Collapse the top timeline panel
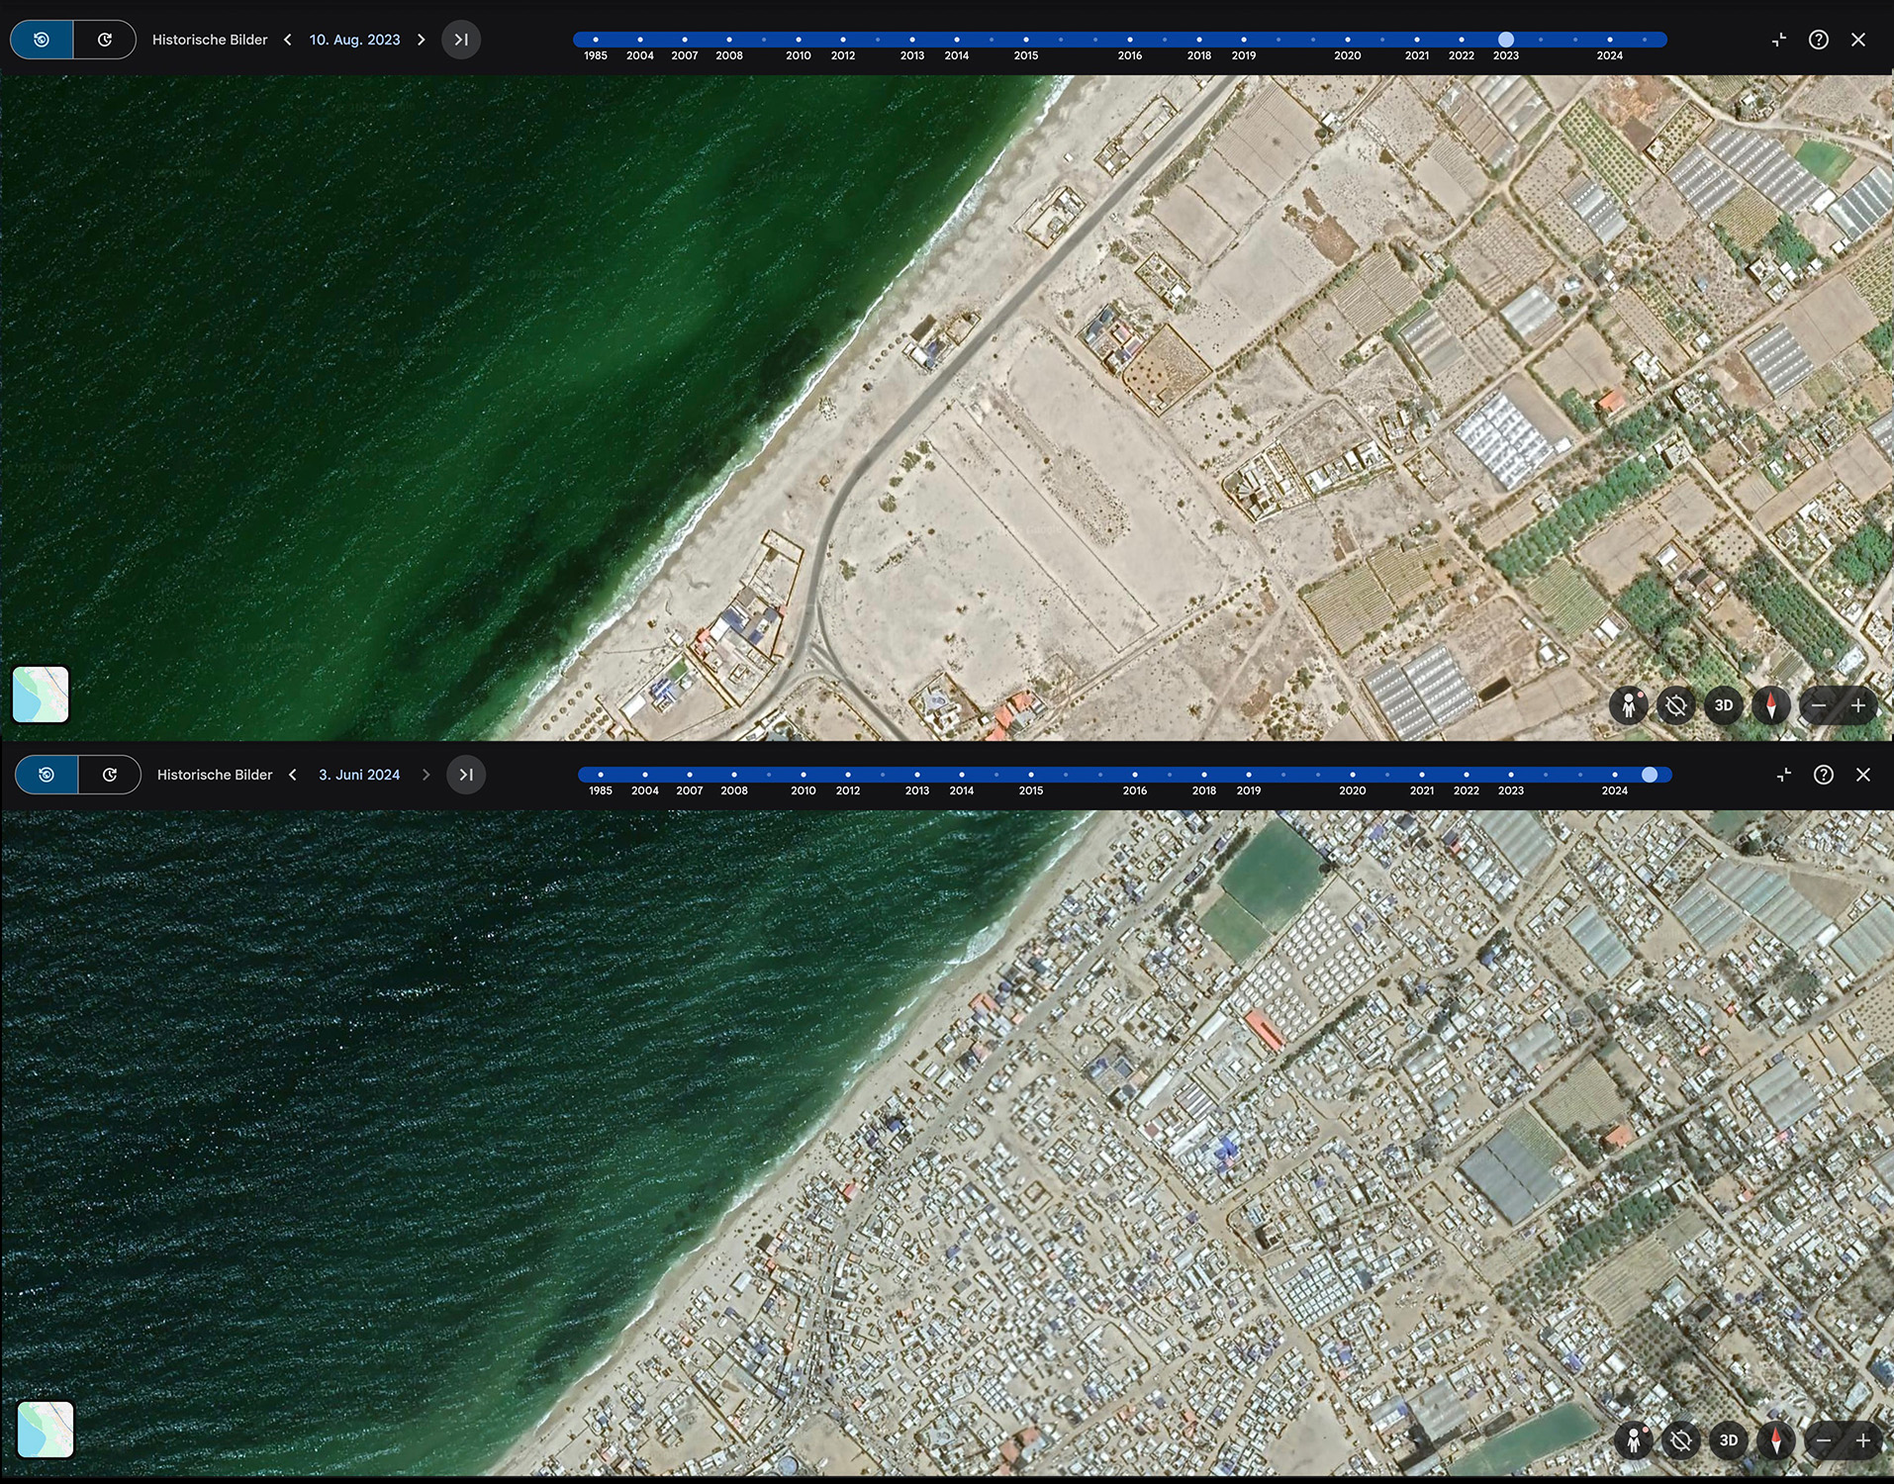1894x1484 pixels. coord(1779,40)
